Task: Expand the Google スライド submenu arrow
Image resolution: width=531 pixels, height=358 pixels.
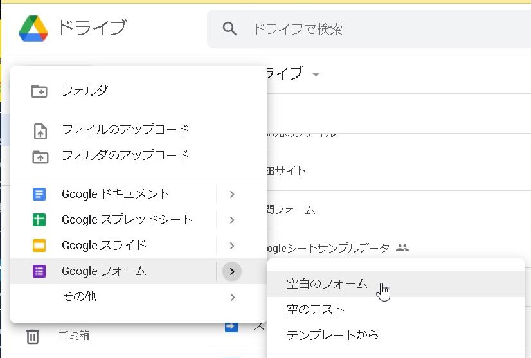Action: tap(232, 246)
